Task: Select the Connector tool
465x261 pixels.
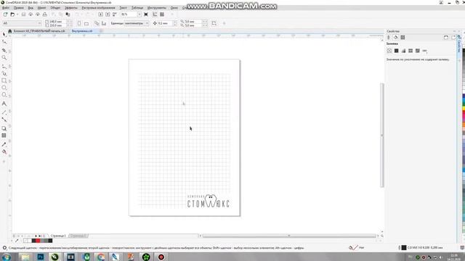Action: point(4,120)
